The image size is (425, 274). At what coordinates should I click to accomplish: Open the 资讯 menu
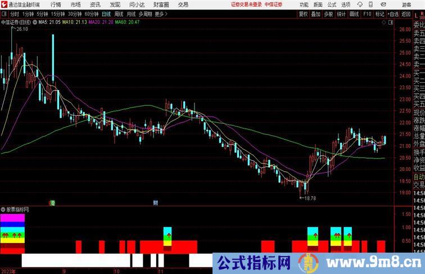(x=95, y=4)
